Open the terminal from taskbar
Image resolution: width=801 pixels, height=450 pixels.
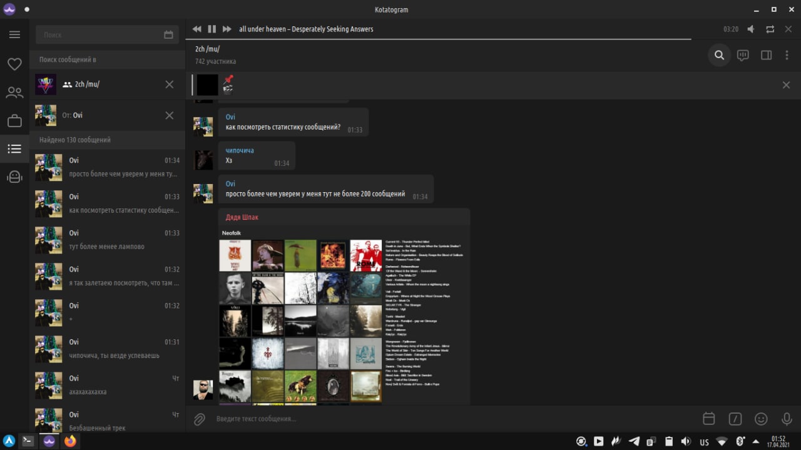tap(28, 441)
